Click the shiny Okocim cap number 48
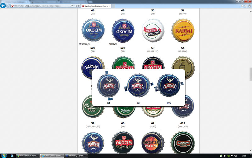 pos(93,30)
